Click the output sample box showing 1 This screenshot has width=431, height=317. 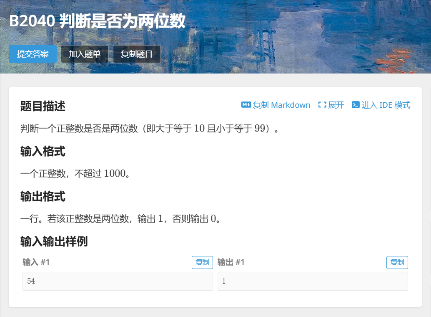[x=312, y=281]
